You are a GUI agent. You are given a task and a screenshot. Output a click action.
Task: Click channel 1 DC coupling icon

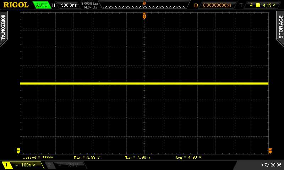(x=16, y=165)
